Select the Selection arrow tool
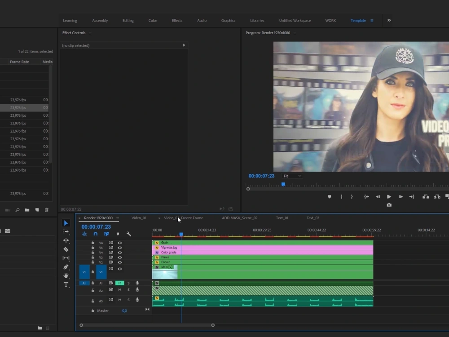The width and height of the screenshot is (449, 337). [66, 223]
